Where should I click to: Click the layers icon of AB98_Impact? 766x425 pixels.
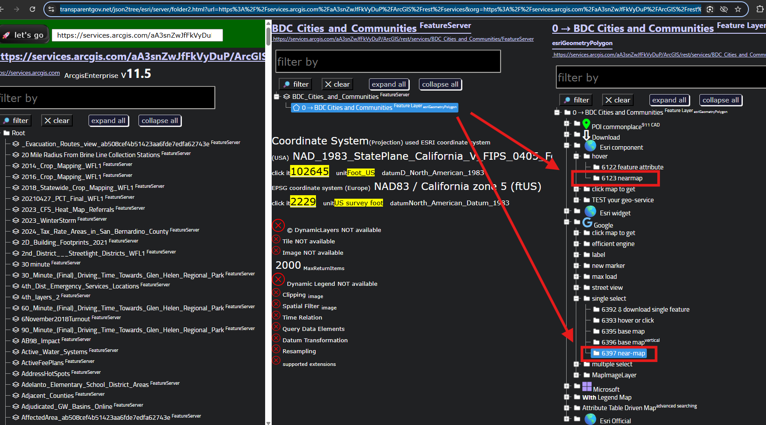click(16, 341)
